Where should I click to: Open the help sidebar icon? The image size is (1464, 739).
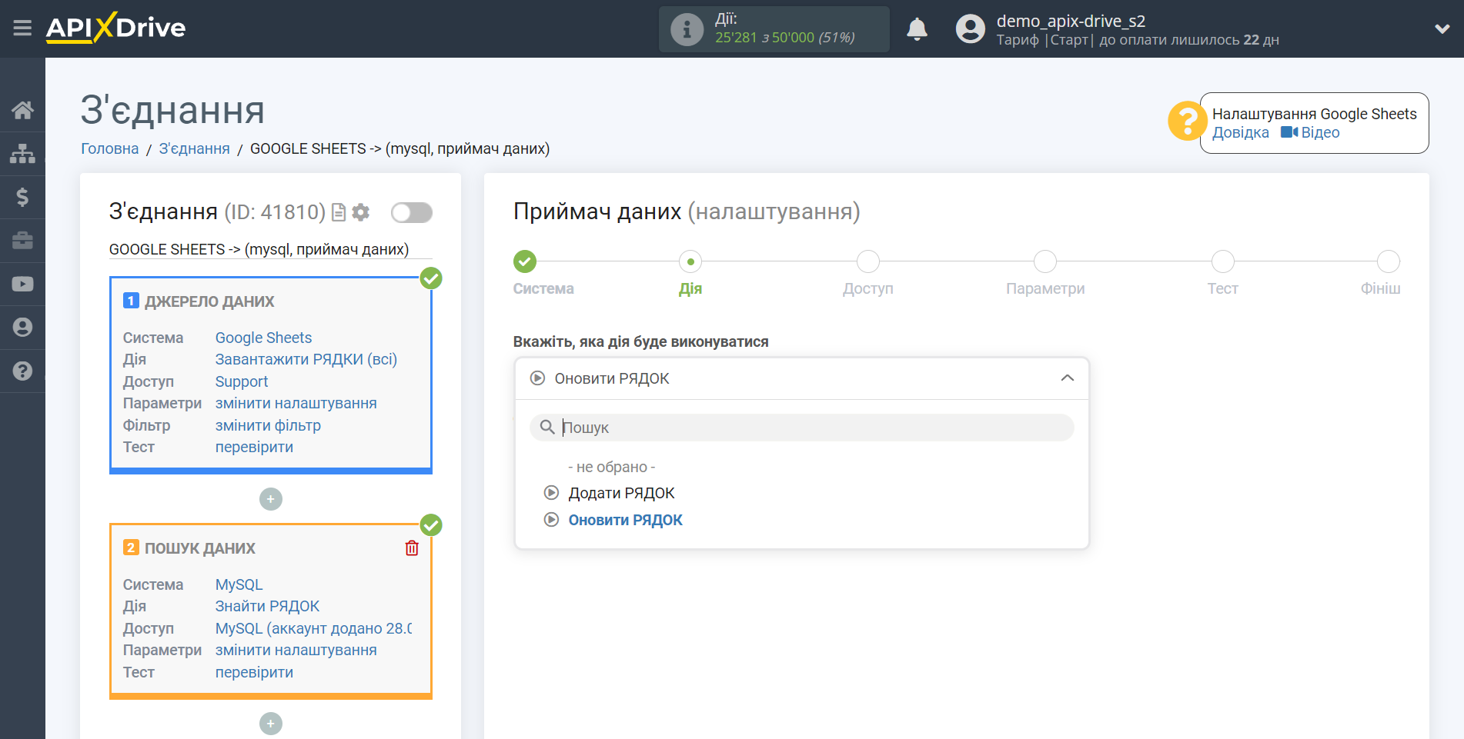click(x=22, y=371)
